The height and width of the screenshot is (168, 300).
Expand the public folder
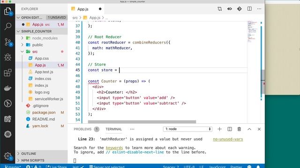pos(22,45)
